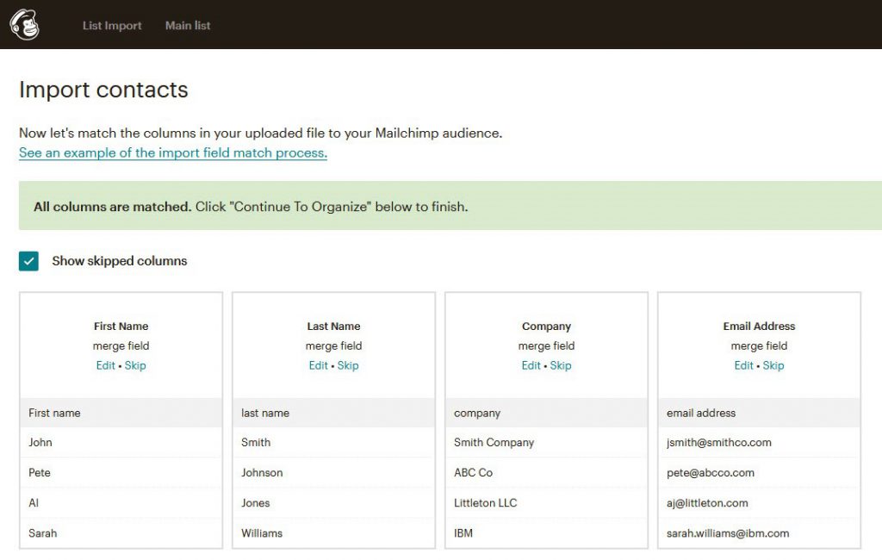Open the List Import menu item
This screenshot has width=882, height=560.
pyautogui.click(x=112, y=25)
